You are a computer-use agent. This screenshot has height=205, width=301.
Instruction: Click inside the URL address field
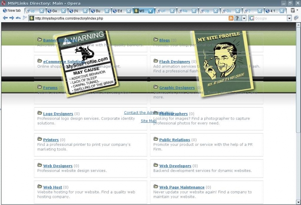pyautogui.click(x=129, y=18)
